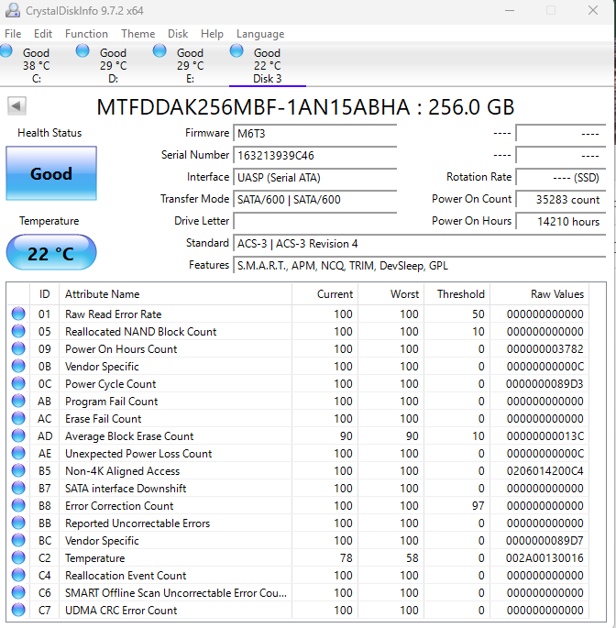Click status orb for Reallocation Event Count
Viewport: 616px width, 628px height.
pyautogui.click(x=18, y=575)
